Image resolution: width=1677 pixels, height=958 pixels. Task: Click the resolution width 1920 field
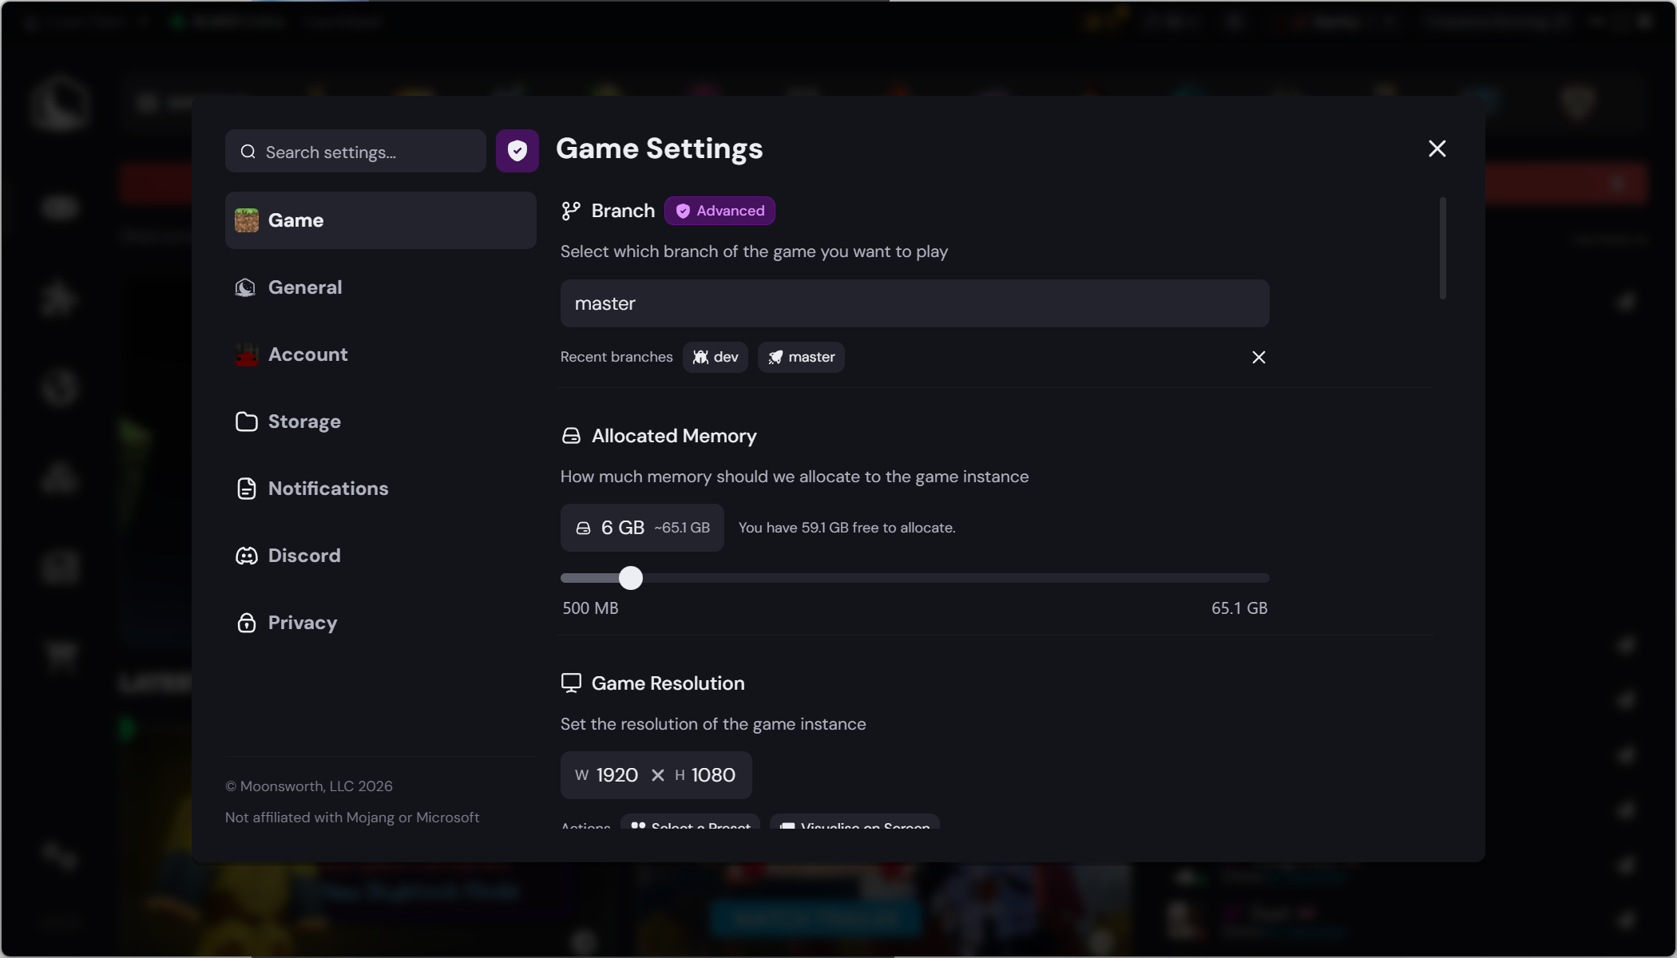(x=616, y=775)
